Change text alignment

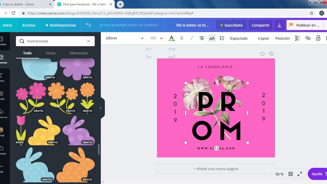(202, 38)
